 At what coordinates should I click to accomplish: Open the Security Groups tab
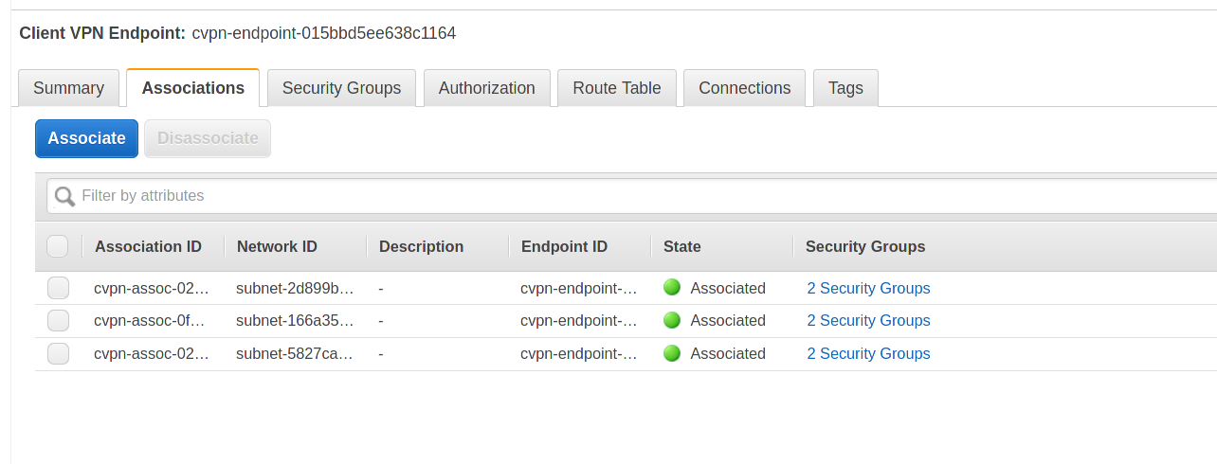click(x=341, y=88)
